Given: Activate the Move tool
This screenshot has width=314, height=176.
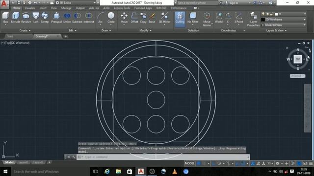Looking at the screenshot, I should coord(124,18).
